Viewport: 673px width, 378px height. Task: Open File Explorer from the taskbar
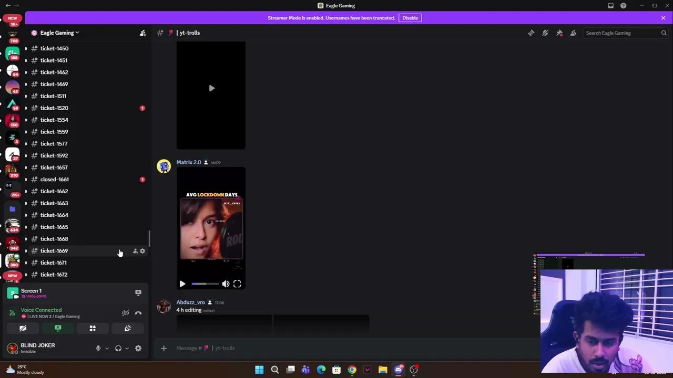coord(383,370)
